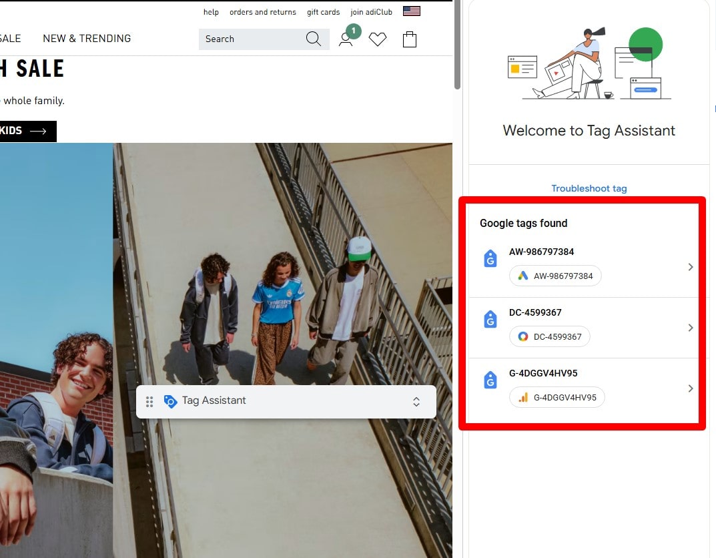Open the help link in top bar
The height and width of the screenshot is (558, 716).
[211, 12]
